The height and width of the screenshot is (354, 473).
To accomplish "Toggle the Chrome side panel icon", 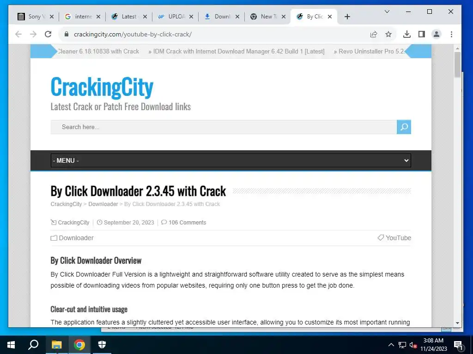I will [x=422, y=34].
